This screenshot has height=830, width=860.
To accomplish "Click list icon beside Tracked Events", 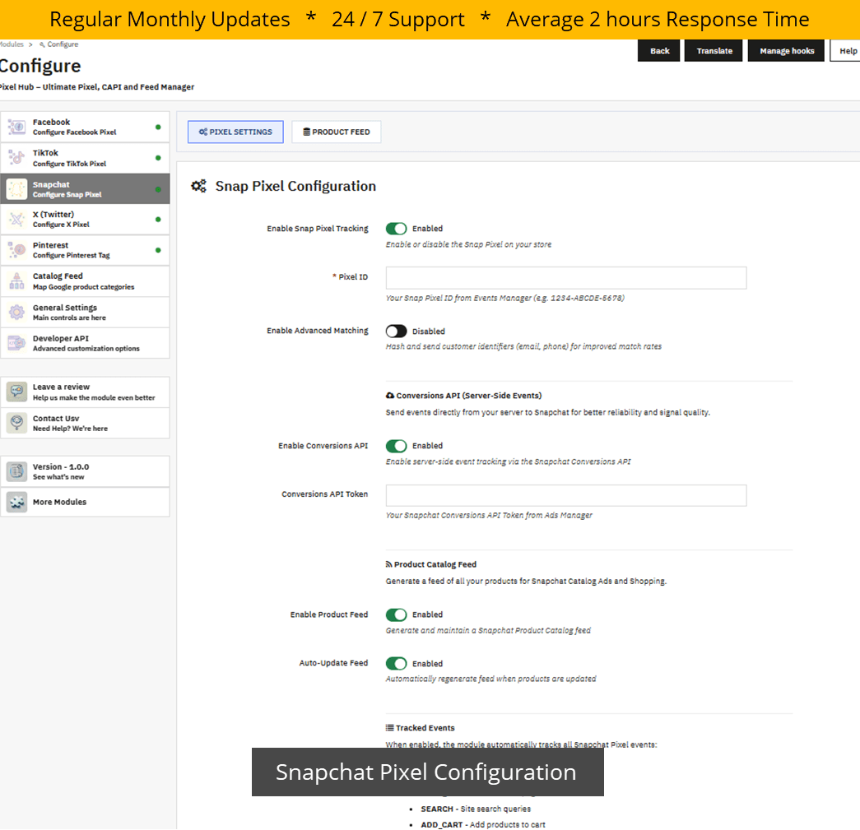I will pyautogui.click(x=389, y=728).
